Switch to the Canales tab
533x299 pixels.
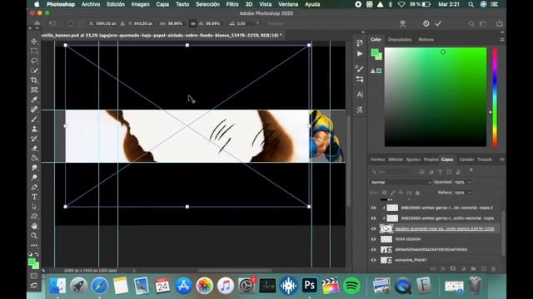466,159
